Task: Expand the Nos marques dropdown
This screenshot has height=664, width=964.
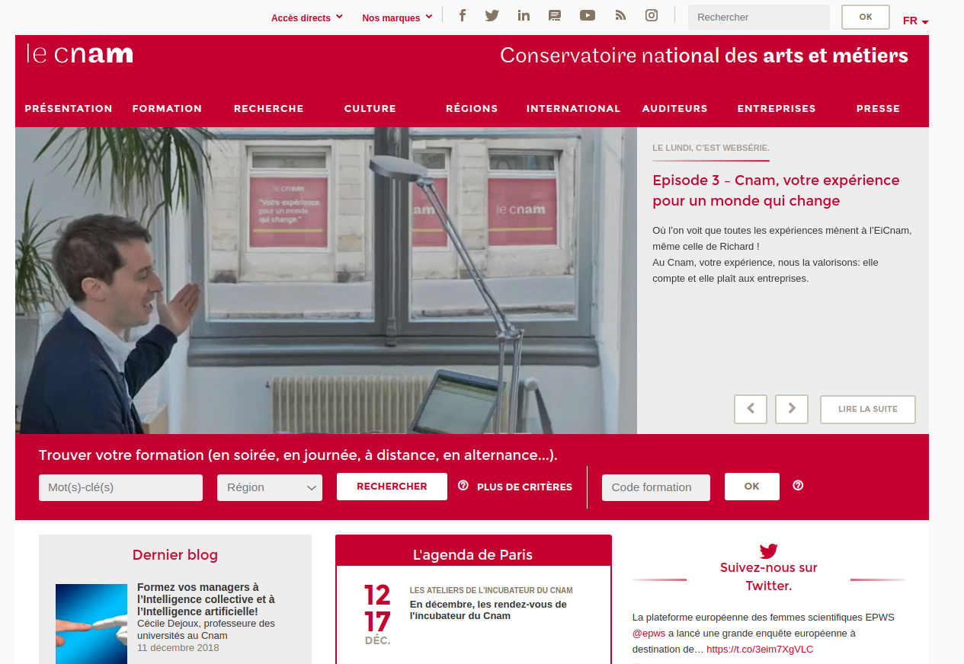Action: (397, 18)
